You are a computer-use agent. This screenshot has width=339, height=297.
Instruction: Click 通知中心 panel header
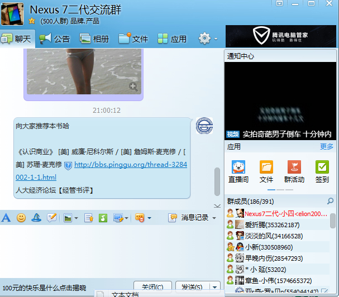click(280, 56)
